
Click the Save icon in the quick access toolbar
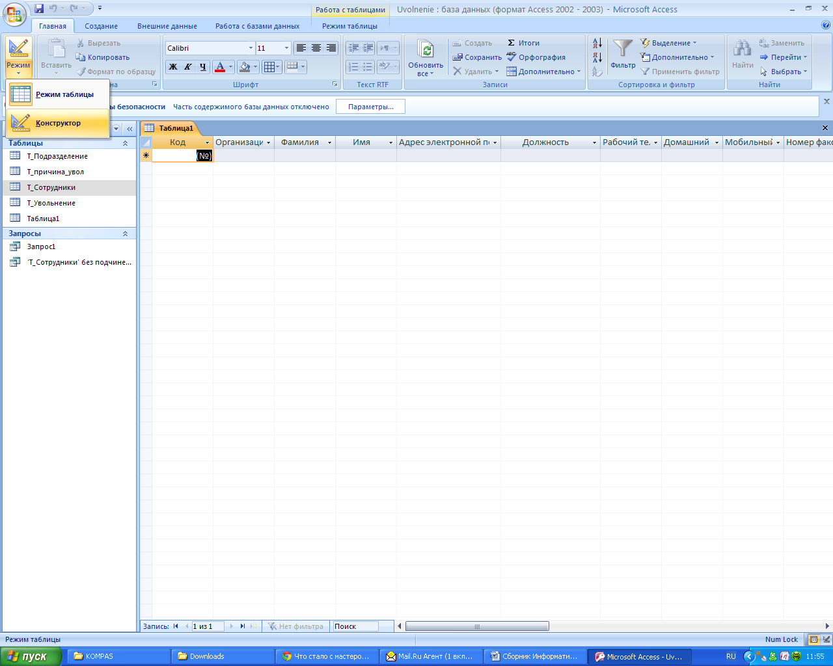point(39,8)
